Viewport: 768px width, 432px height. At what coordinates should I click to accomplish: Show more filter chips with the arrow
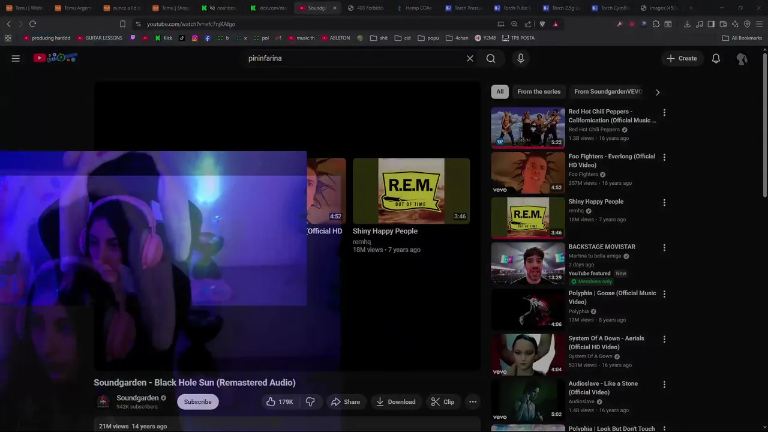[658, 92]
